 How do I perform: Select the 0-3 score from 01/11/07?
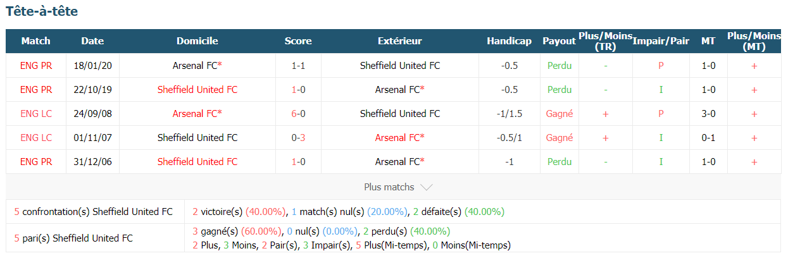coord(297,137)
